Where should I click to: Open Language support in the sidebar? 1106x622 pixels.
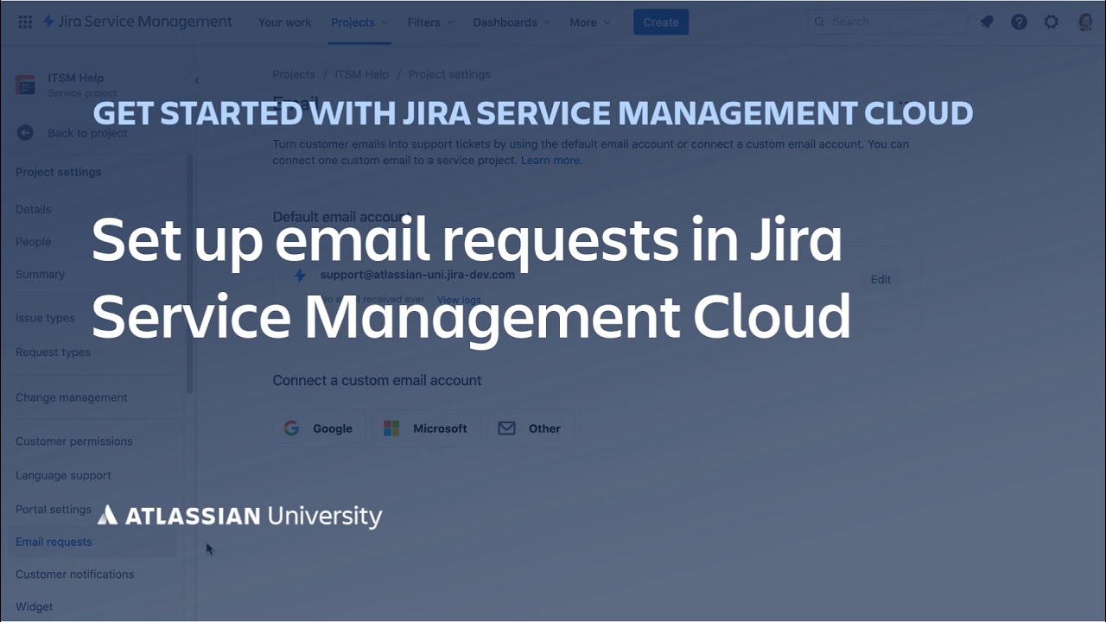point(63,475)
